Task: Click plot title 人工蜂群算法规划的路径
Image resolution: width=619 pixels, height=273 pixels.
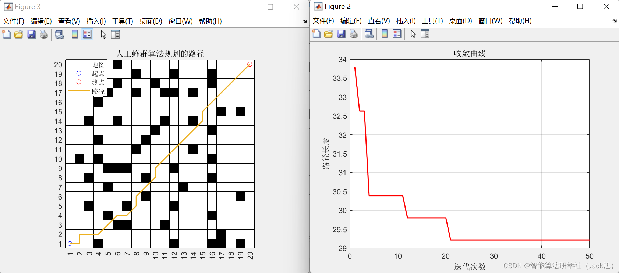Action: point(160,54)
